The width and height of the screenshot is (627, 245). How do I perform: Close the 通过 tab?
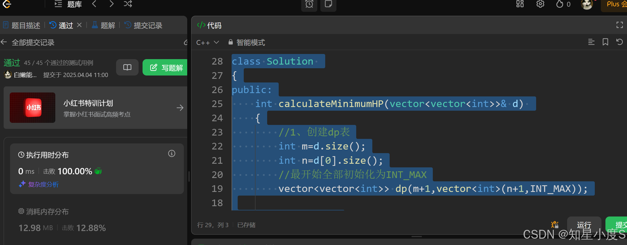click(x=79, y=25)
